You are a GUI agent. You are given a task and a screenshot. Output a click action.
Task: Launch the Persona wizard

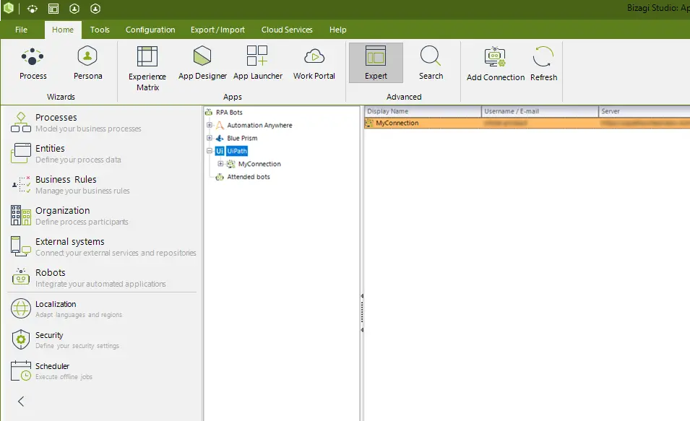pyautogui.click(x=87, y=64)
